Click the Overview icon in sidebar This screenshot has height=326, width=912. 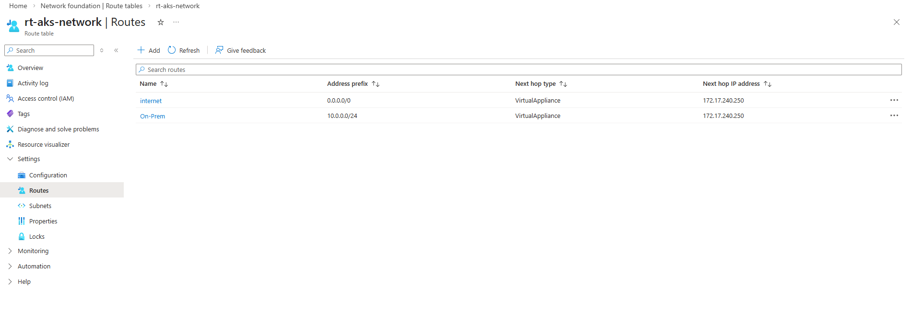(10, 68)
